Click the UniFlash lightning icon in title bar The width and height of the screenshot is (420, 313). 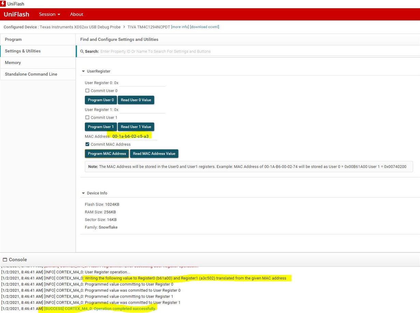[3, 4]
